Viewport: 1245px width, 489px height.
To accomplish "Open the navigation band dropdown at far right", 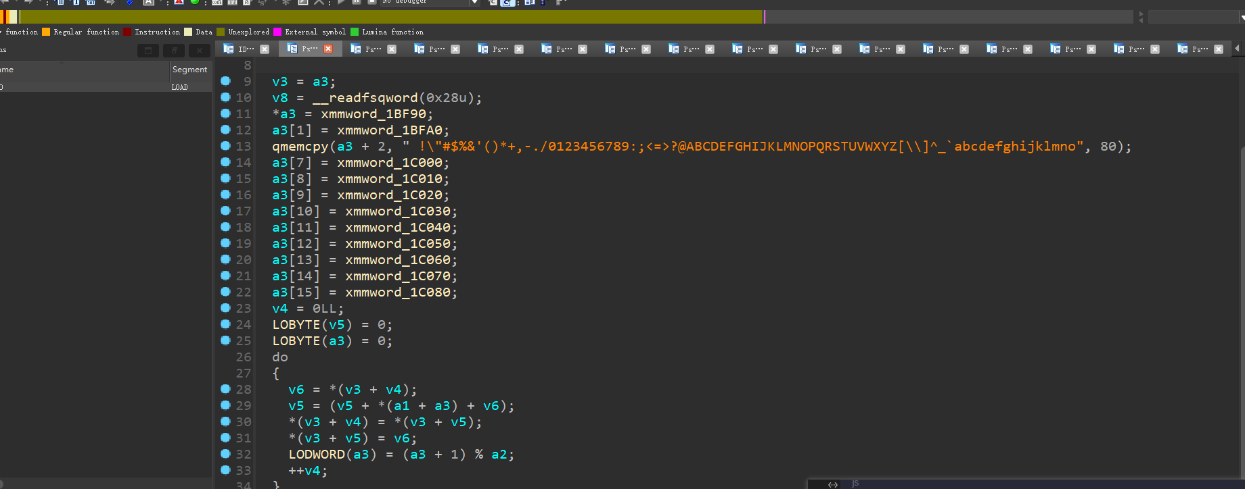I will click(x=1242, y=17).
